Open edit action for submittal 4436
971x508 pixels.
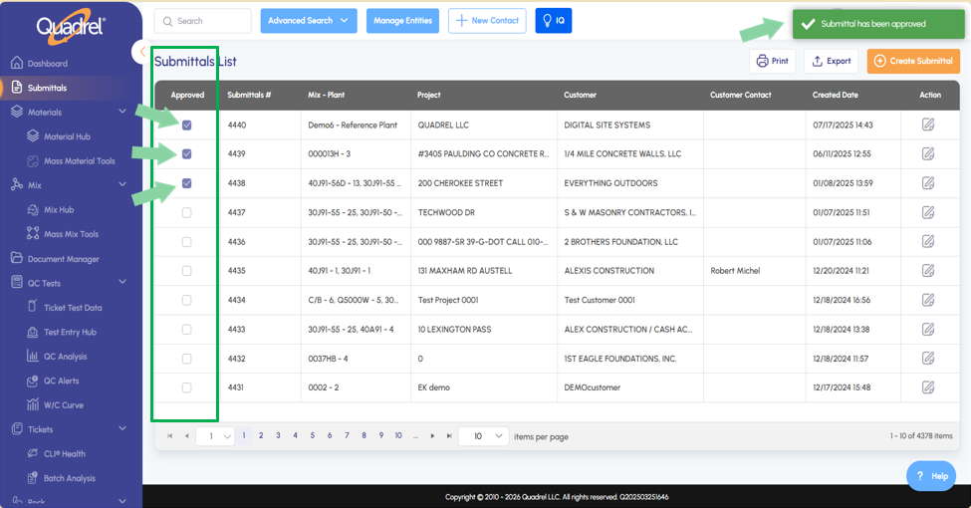(927, 242)
